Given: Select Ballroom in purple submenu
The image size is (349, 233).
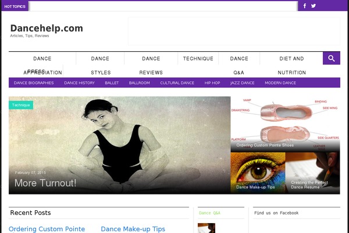Looking at the screenshot, I should (x=140, y=83).
